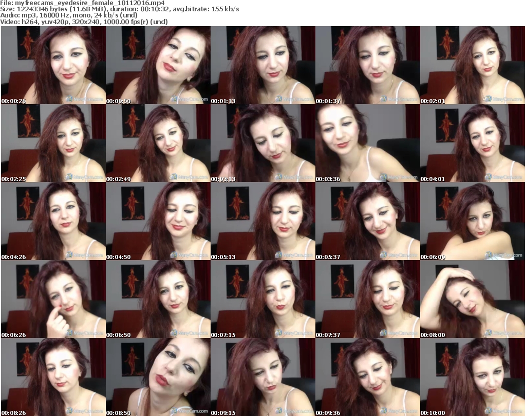Open the frame labeled 00:02:25
Viewport: 526px width, 416px height.
pos(53,143)
